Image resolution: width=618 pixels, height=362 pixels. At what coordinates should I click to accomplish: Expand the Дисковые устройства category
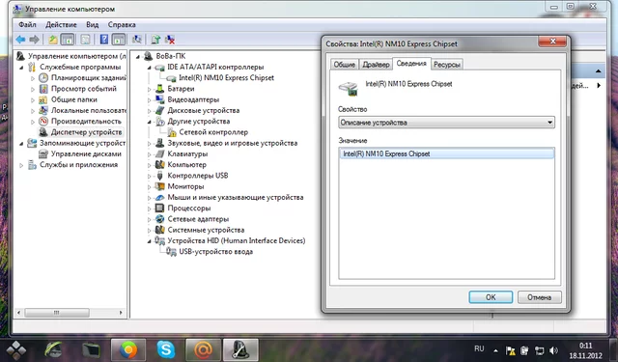click(x=150, y=111)
